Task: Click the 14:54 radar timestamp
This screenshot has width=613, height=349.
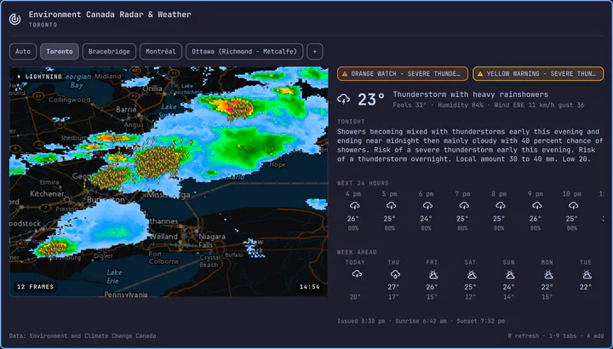Action: (310, 287)
